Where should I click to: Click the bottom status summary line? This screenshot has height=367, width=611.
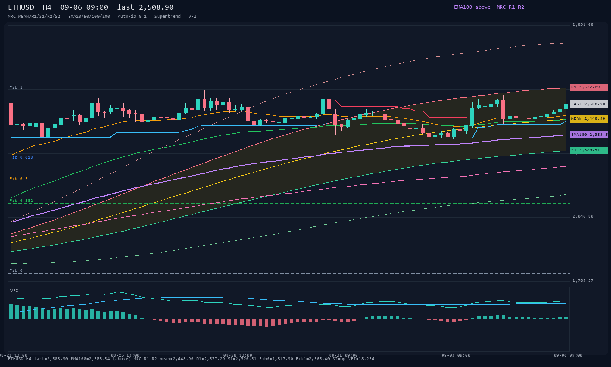coord(191,359)
